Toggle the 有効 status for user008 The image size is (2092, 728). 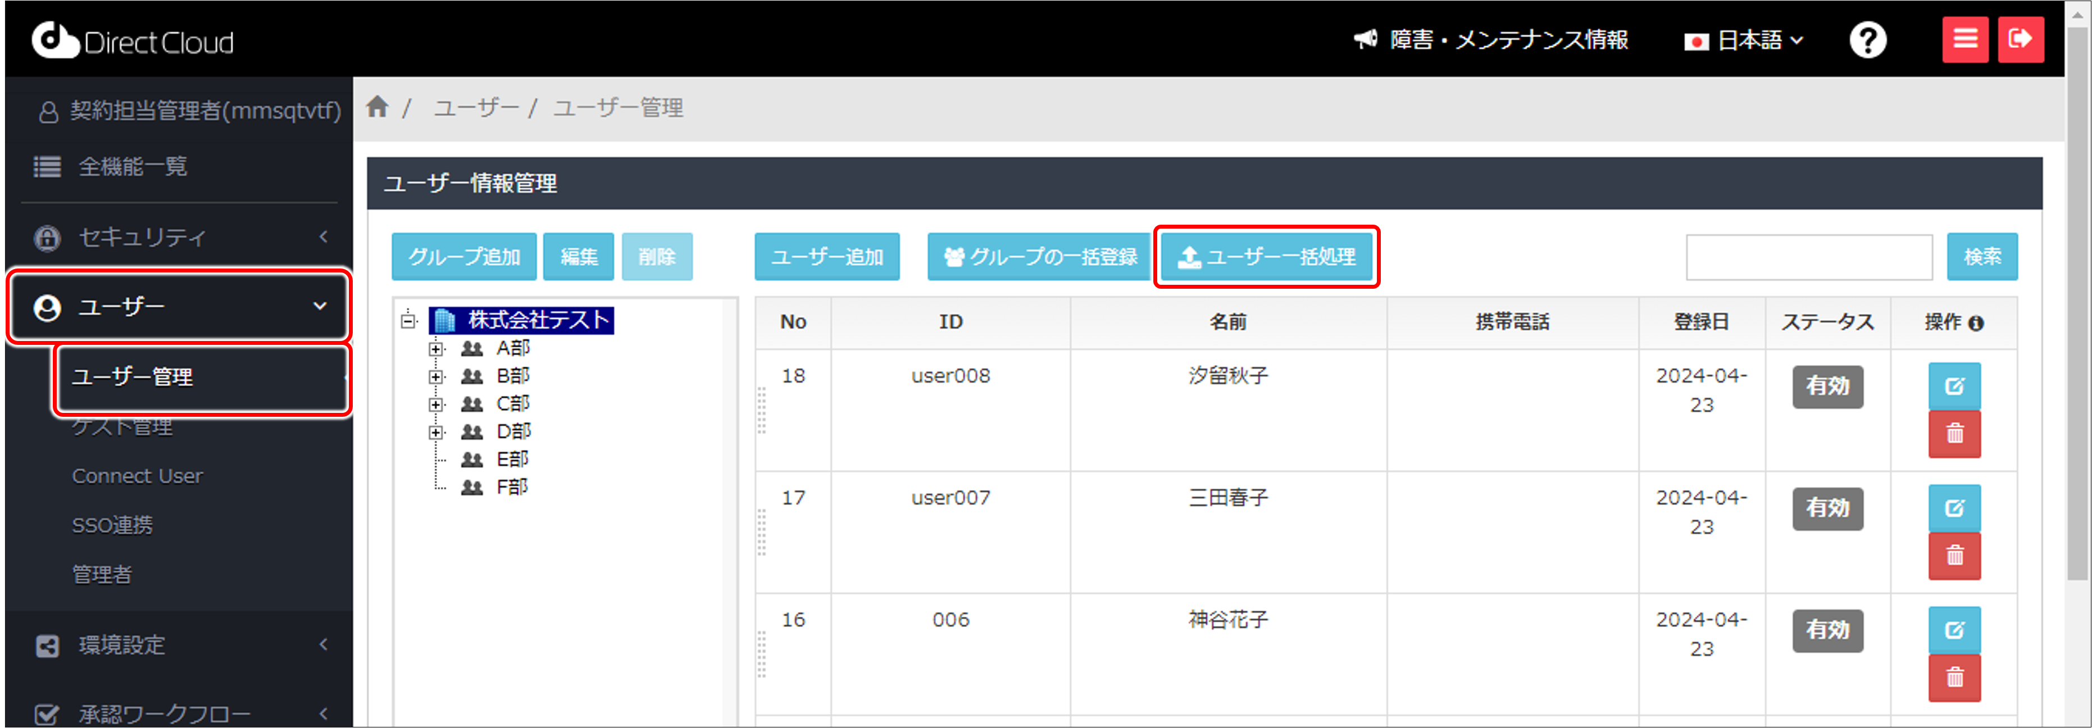pyautogui.click(x=1827, y=386)
